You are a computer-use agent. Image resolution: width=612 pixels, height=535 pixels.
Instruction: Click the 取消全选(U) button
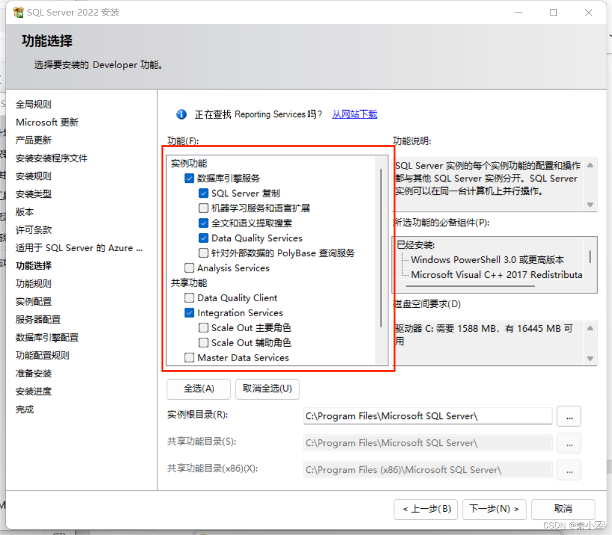267,389
